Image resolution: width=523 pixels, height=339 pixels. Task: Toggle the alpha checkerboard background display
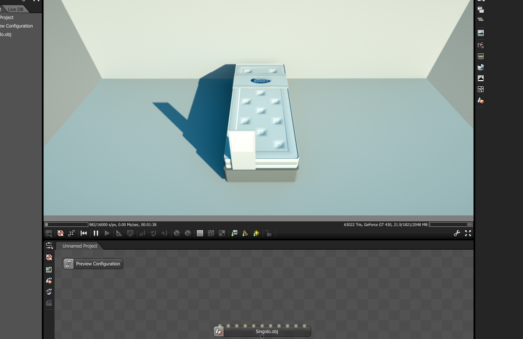(211, 233)
